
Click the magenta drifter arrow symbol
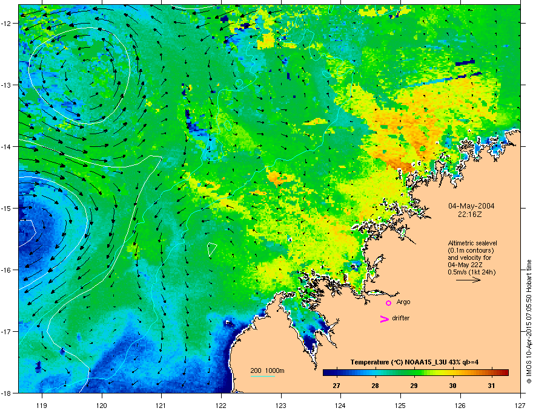pyautogui.click(x=384, y=319)
